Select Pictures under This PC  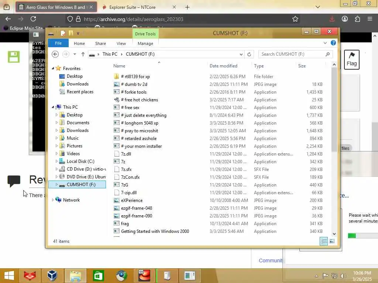(x=74, y=146)
